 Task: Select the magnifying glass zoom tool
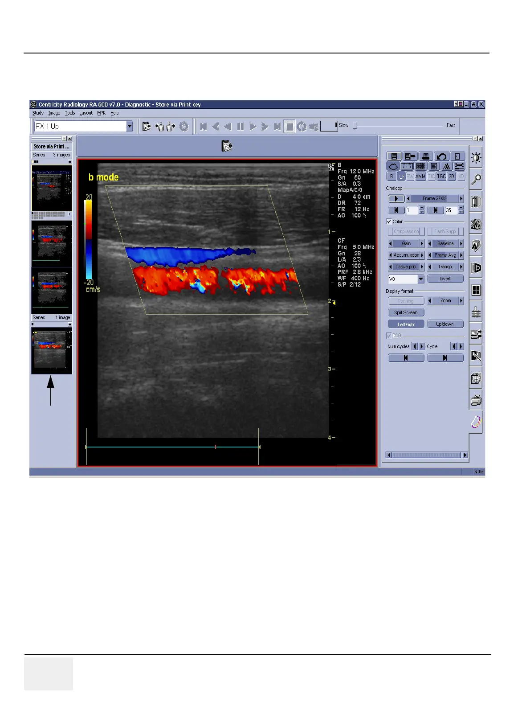pyautogui.click(x=476, y=180)
